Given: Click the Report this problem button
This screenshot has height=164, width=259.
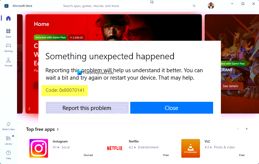Looking at the screenshot, I should click(87, 108).
